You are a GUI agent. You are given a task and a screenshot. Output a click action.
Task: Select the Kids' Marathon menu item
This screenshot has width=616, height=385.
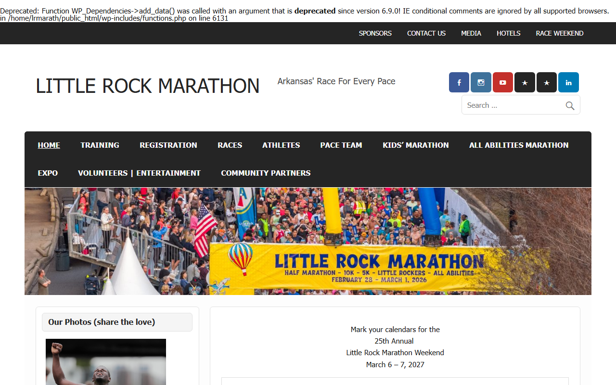click(416, 145)
